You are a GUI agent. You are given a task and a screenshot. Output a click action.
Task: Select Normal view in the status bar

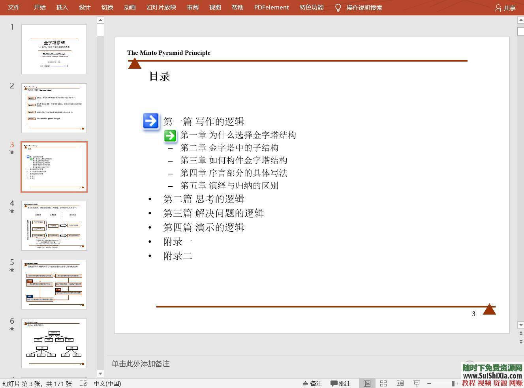click(366, 383)
